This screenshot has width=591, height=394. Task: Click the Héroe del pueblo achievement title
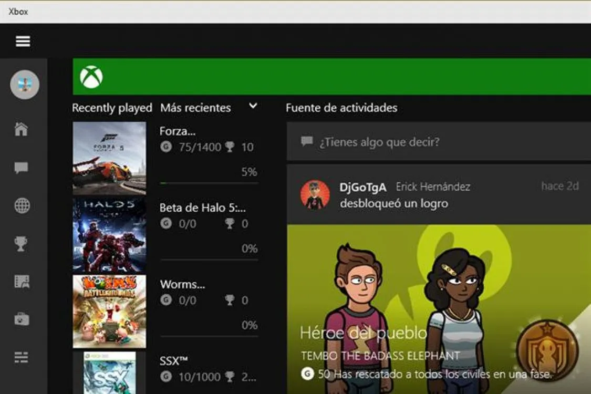364,333
